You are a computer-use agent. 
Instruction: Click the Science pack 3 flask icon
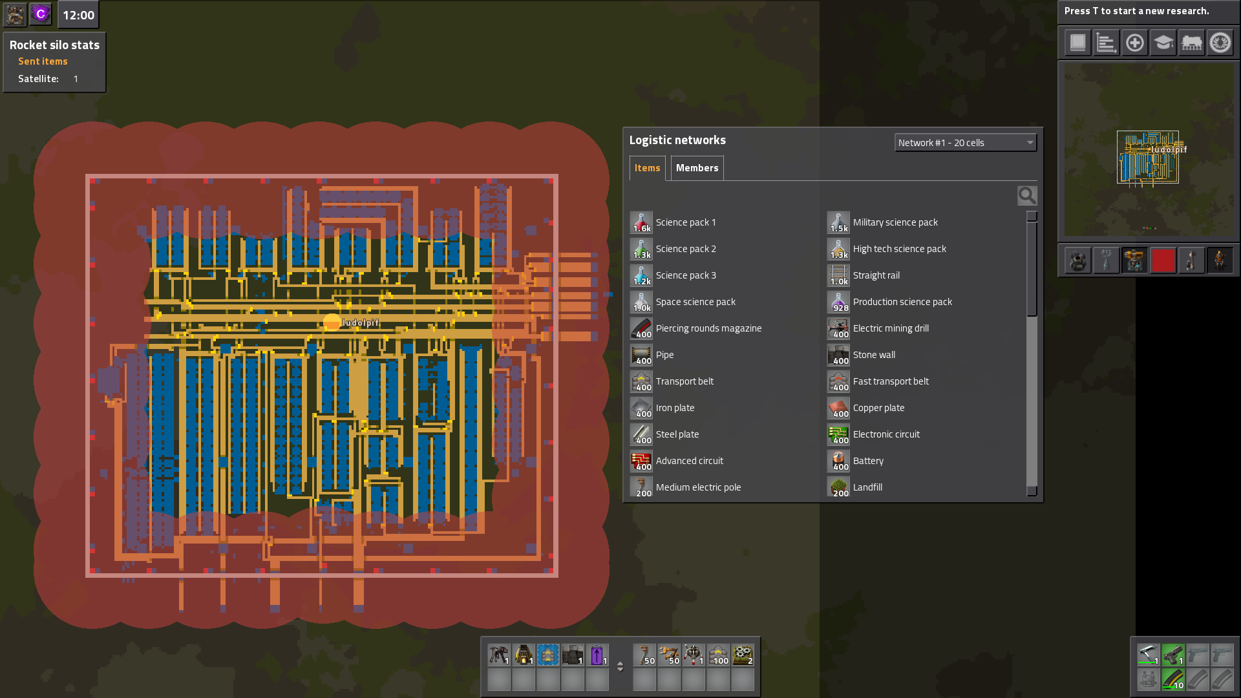pyautogui.click(x=641, y=275)
